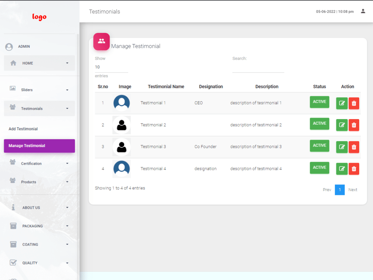
Task: Sort by the Testimonial Name column header
Action: pyautogui.click(x=166, y=87)
